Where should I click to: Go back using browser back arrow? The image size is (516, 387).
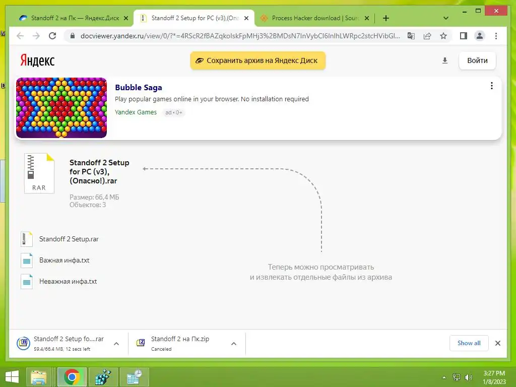20,36
